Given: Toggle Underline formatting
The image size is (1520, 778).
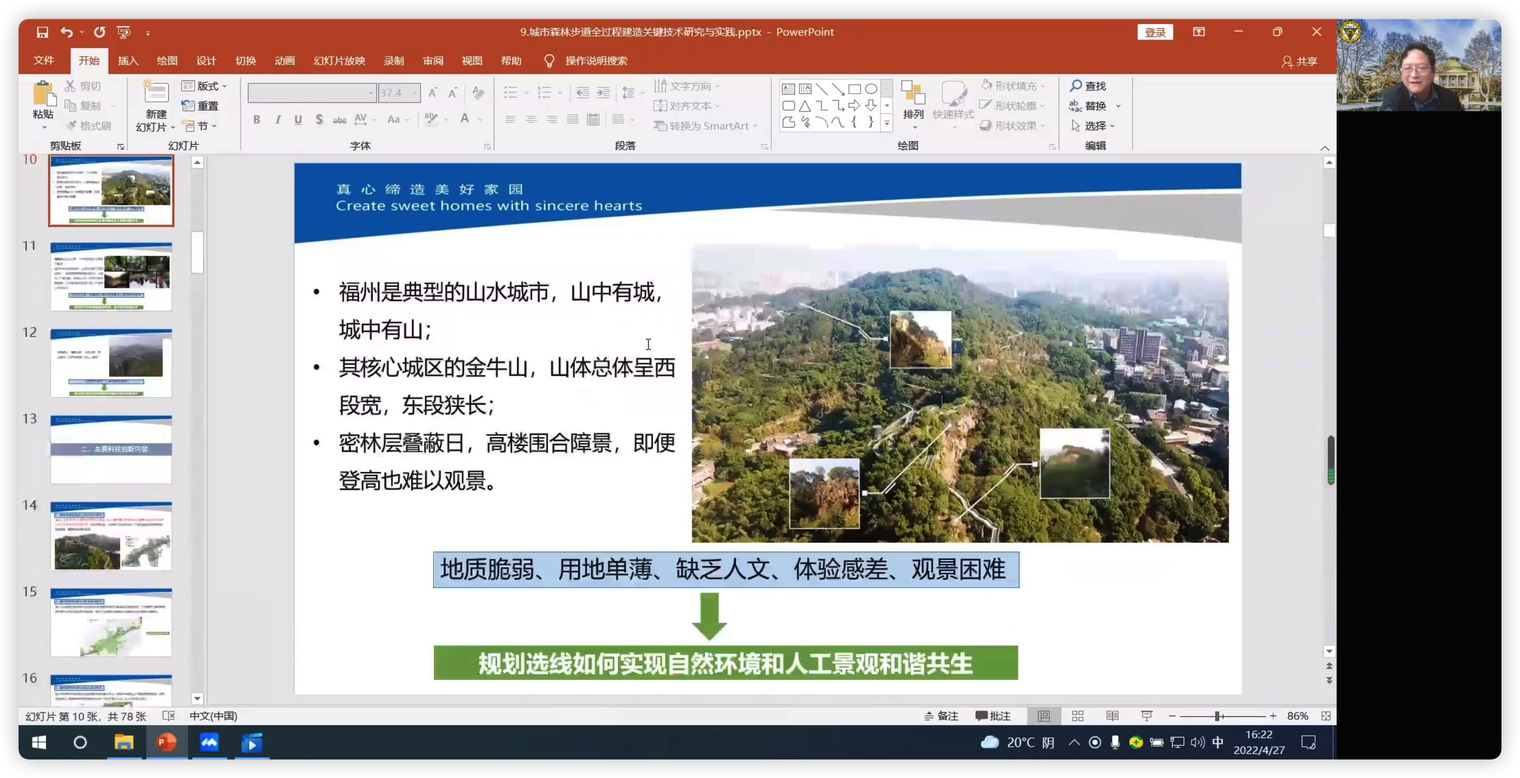Looking at the screenshot, I should tap(298, 120).
